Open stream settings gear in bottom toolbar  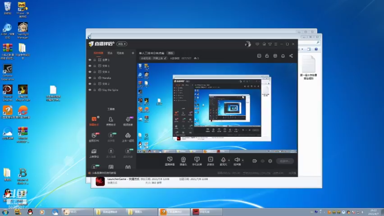click(270, 161)
